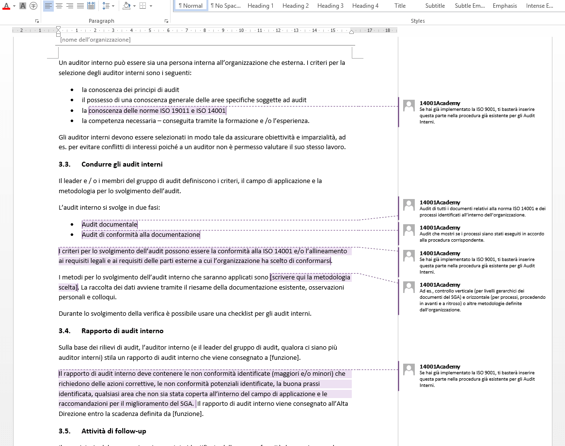Toggle center paragraph alignment
This screenshot has height=446, width=565.
point(59,6)
